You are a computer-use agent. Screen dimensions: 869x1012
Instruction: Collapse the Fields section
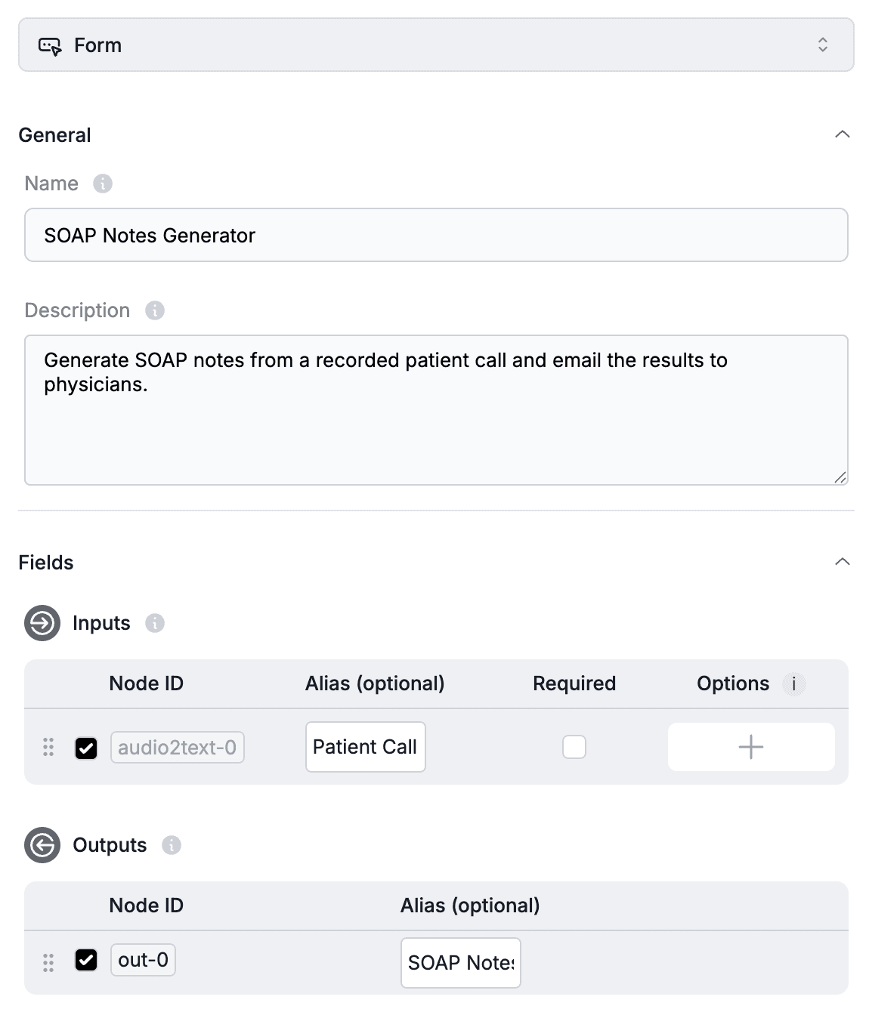[843, 562]
